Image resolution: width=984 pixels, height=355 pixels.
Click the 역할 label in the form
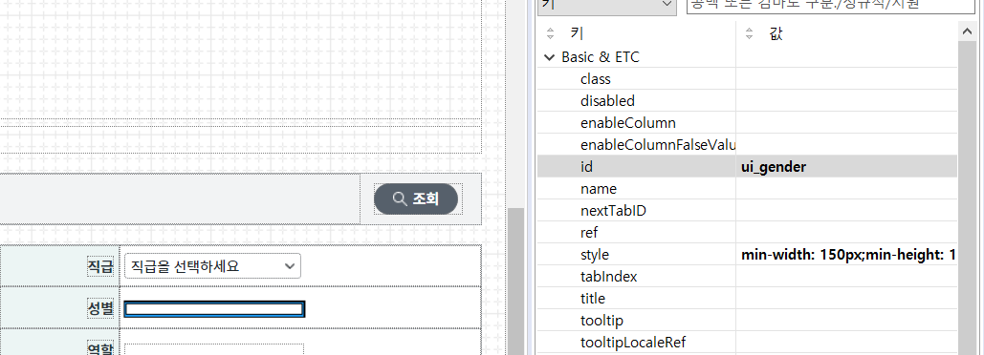pyautogui.click(x=99, y=348)
